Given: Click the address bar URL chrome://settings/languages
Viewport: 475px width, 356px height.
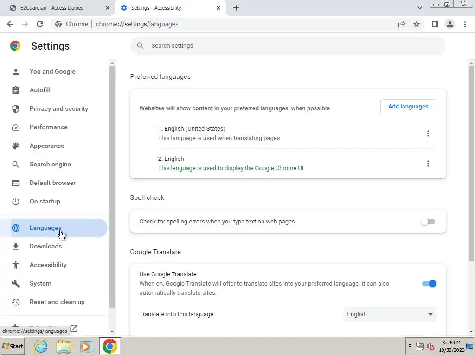Looking at the screenshot, I should (137, 24).
